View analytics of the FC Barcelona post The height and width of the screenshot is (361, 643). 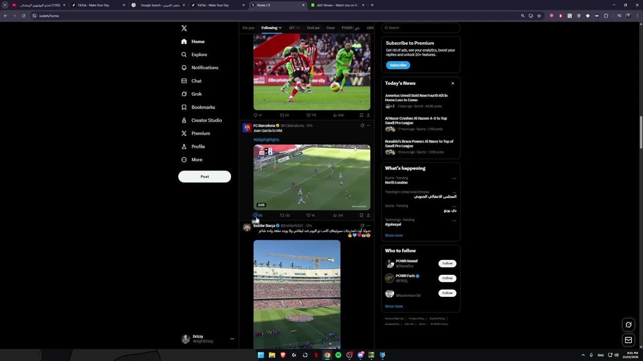click(x=338, y=215)
